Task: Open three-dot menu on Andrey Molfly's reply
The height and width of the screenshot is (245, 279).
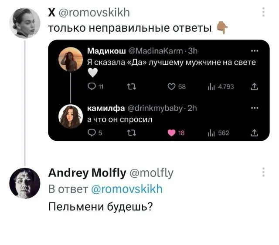Action: 263,173
